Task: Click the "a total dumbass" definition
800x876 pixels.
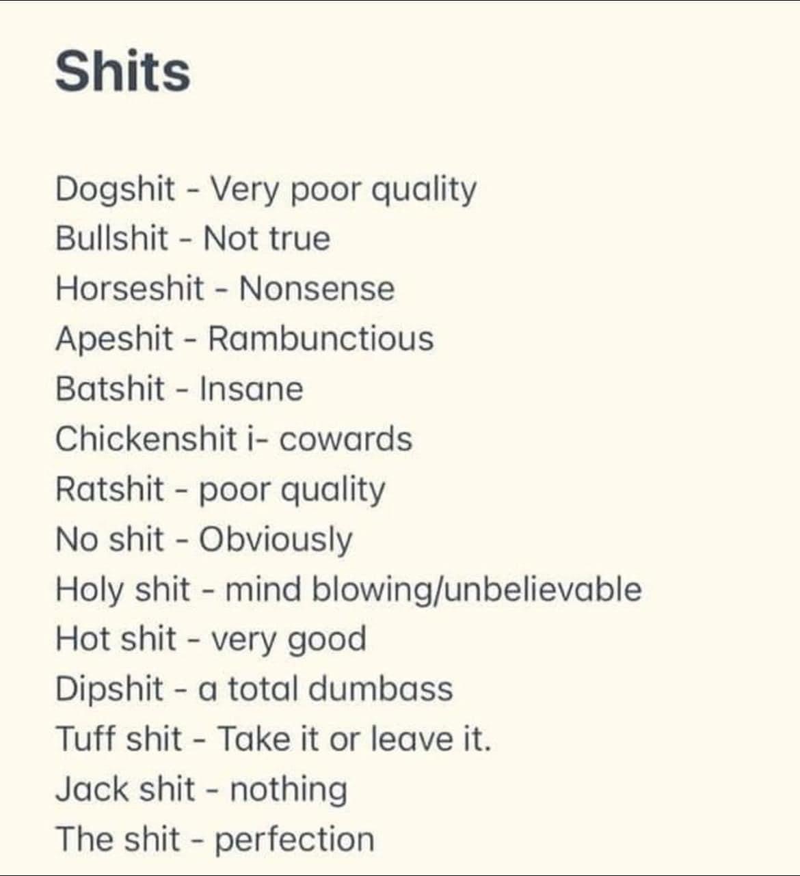Action: click(325, 689)
